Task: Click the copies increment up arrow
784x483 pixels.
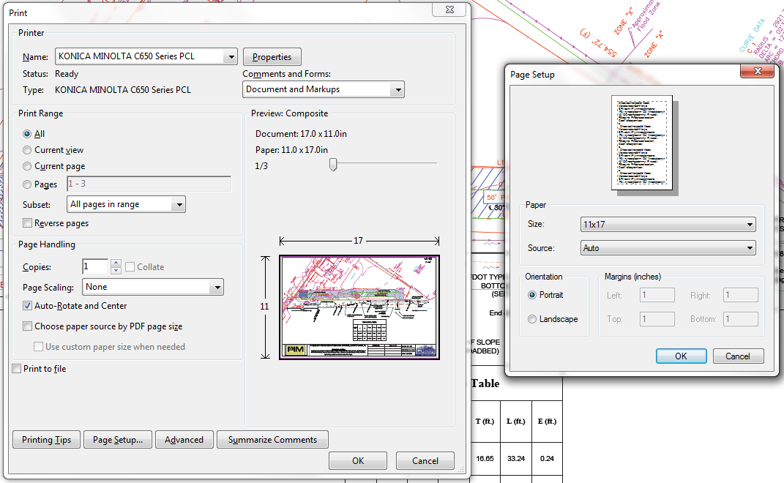Action: (x=116, y=263)
